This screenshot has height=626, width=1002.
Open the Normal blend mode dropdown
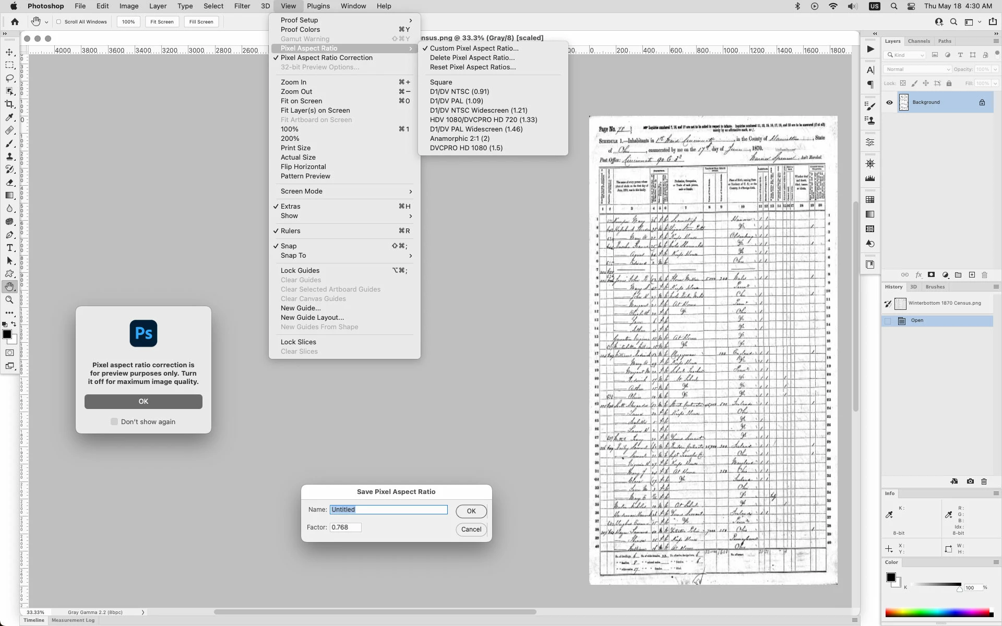coord(917,69)
